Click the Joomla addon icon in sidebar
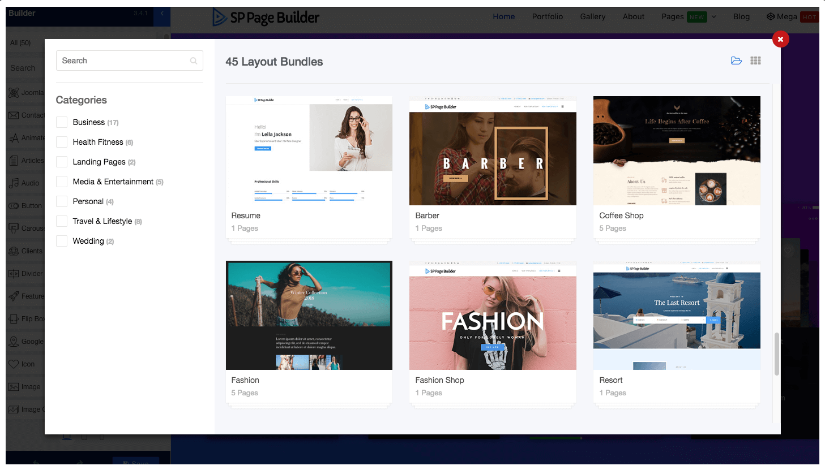Screen dimensions: 825x470 [14, 92]
